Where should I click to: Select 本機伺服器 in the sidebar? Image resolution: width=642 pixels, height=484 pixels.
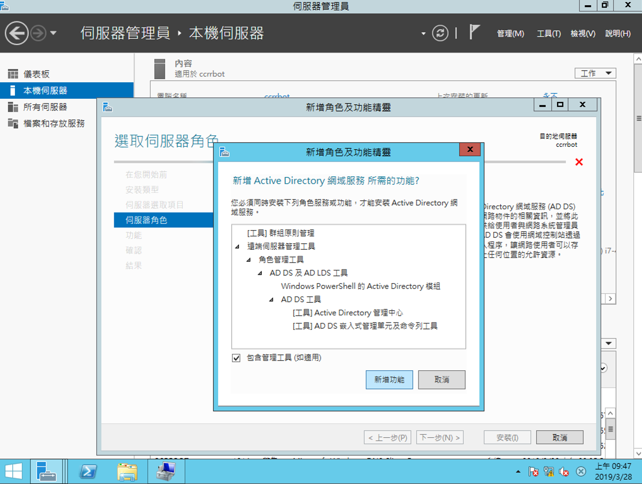(67, 91)
